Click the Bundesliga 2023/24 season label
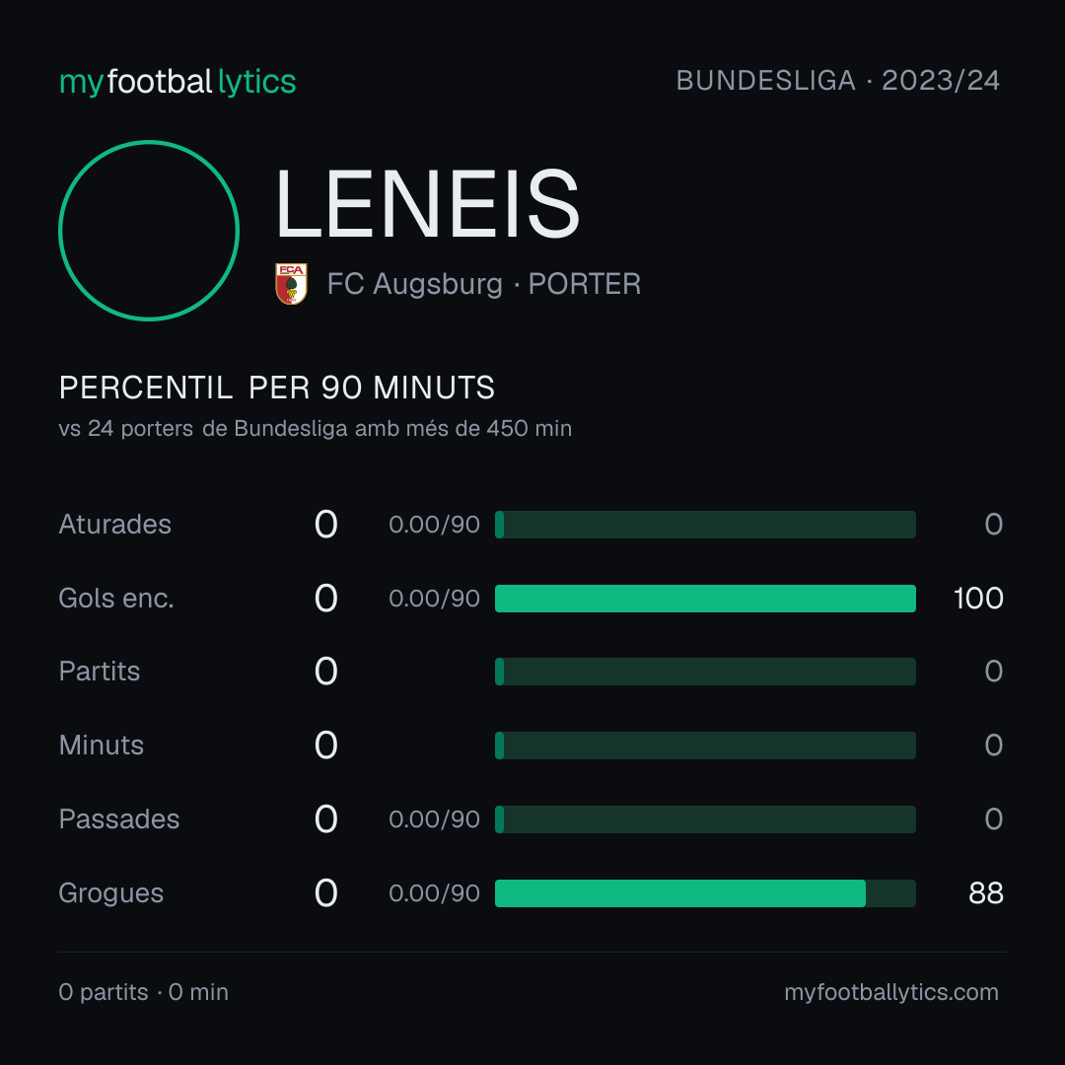The width and height of the screenshot is (1065, 1065). coord(837,81)
